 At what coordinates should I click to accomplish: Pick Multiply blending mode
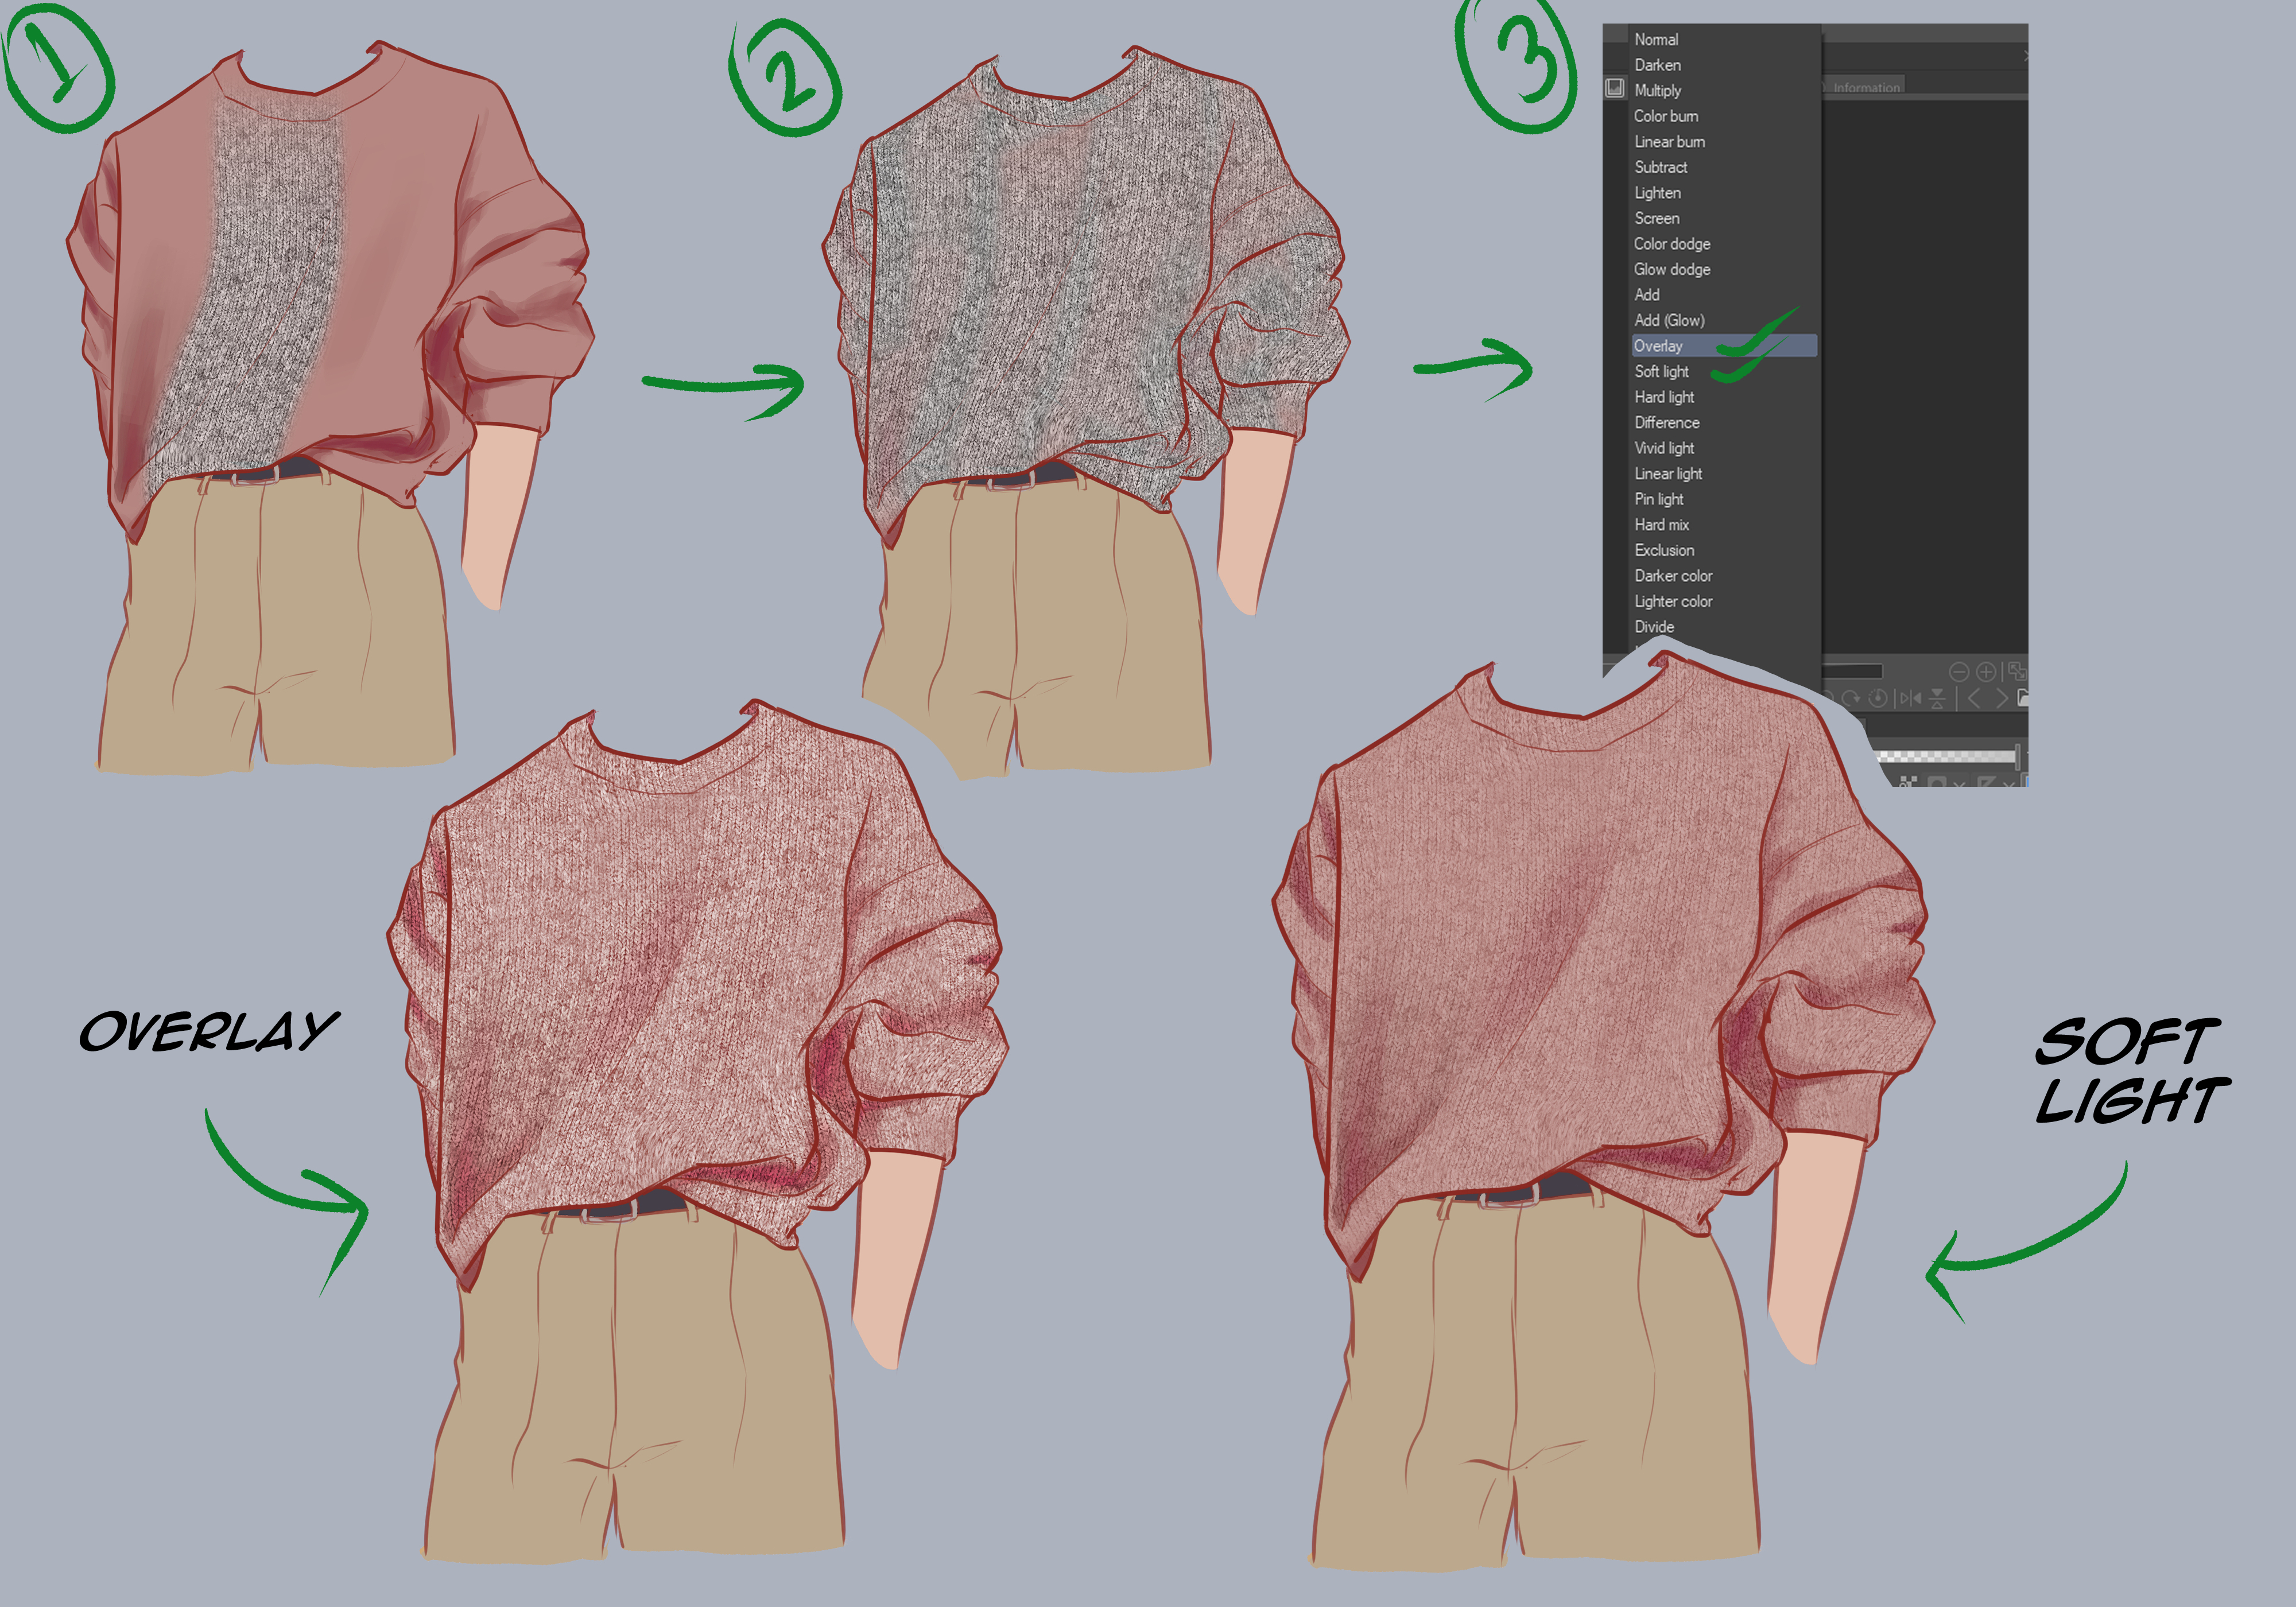(x=1657, y=91)
